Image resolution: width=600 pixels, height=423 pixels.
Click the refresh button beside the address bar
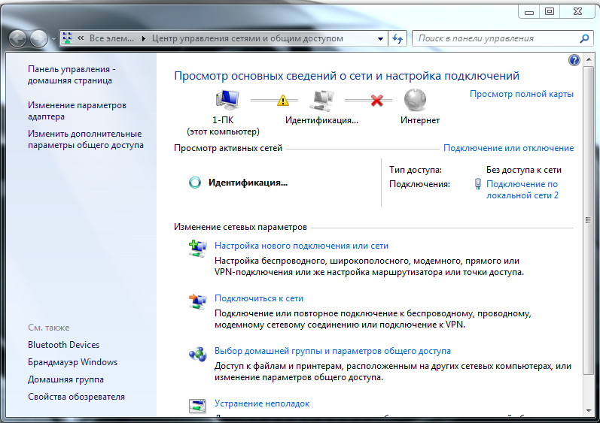(x=397, y=38)
